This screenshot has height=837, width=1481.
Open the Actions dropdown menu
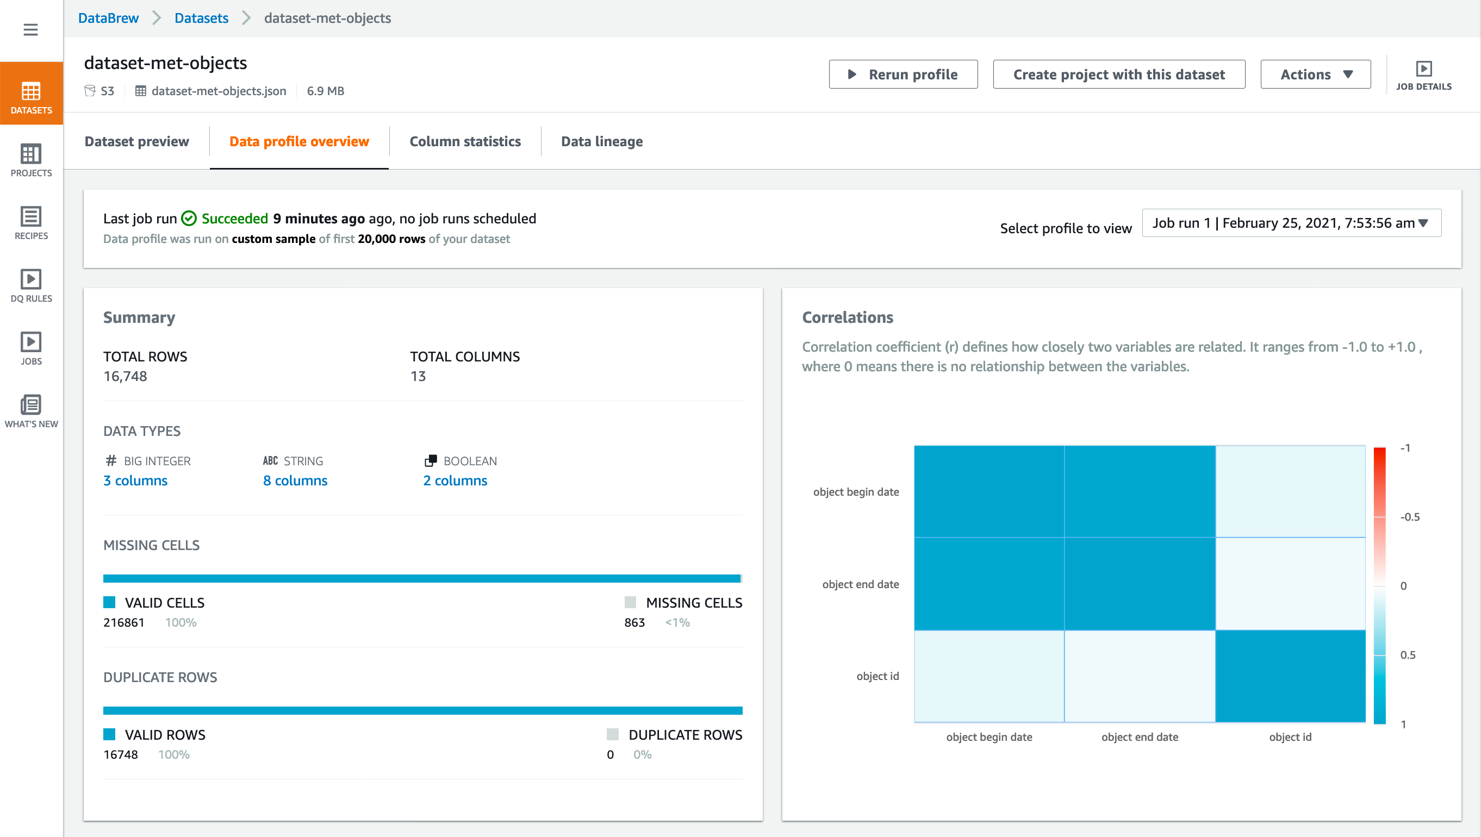(x=1315, y=74)
